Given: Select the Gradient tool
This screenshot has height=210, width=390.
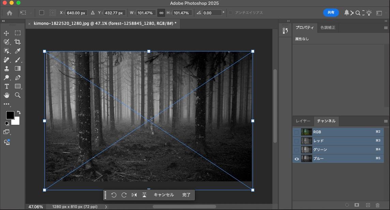Looking at the screenshot, I should click(18, 69).
